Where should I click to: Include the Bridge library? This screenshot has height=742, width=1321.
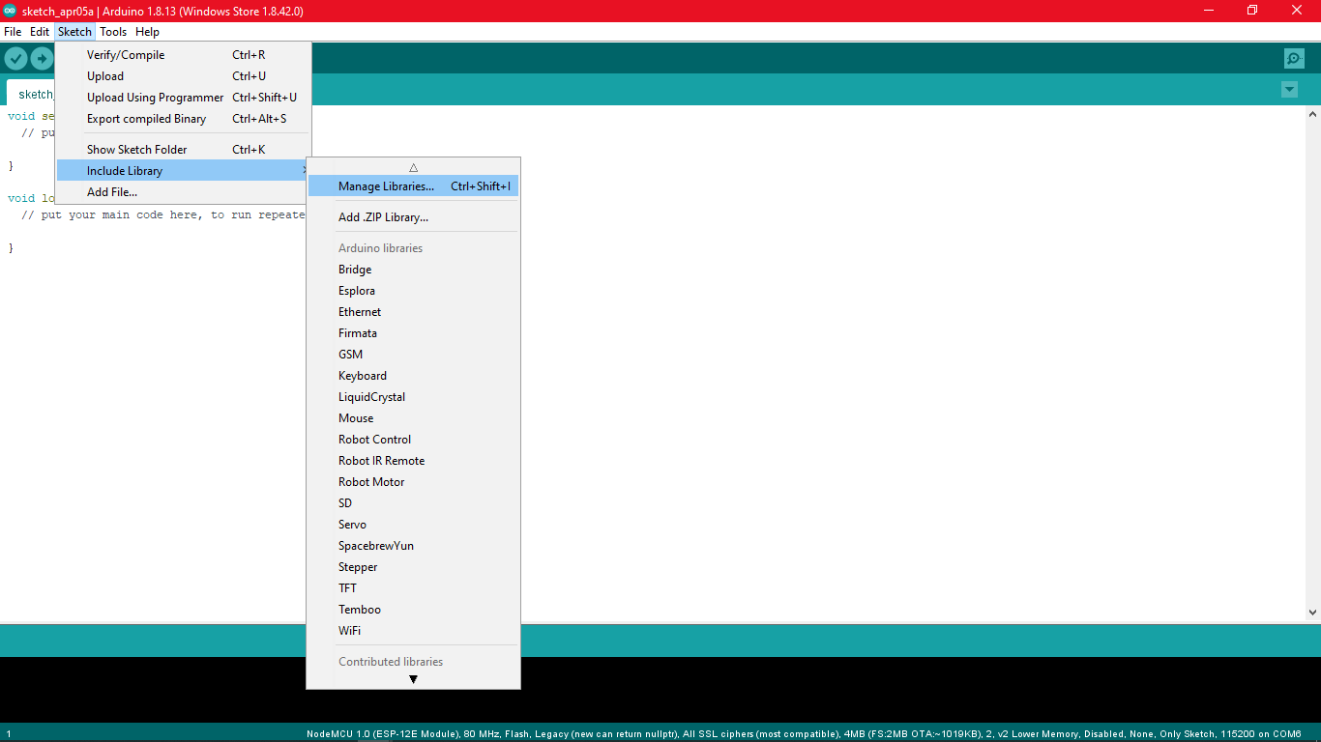(x=413, y=270)
